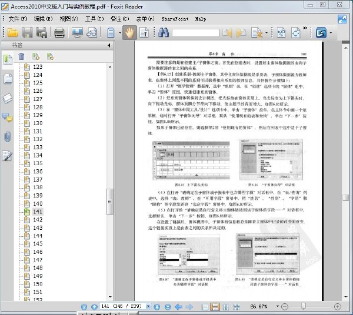This screenshot has height=315, width=353.
Task: Click the first bookmark page icon beside trash
Action: 36,56
